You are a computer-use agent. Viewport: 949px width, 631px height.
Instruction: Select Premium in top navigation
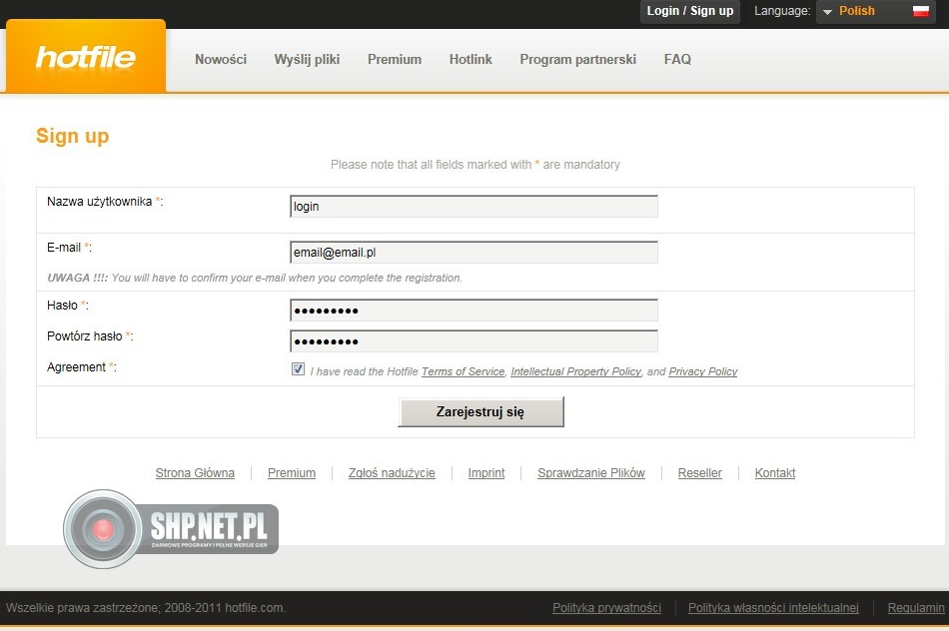coord(395,59)
